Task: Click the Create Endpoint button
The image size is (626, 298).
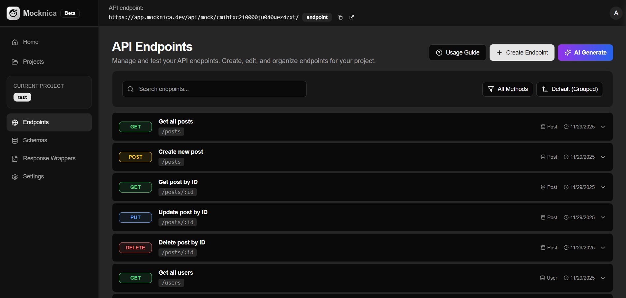Action: (522, 53)
